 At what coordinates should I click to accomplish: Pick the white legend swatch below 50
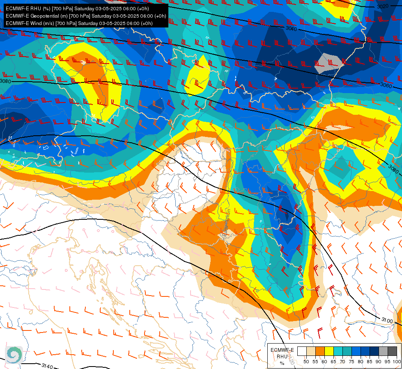click(302, 351)
